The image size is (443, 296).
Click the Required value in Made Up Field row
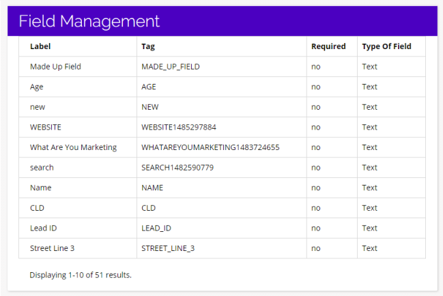(316, 67)
